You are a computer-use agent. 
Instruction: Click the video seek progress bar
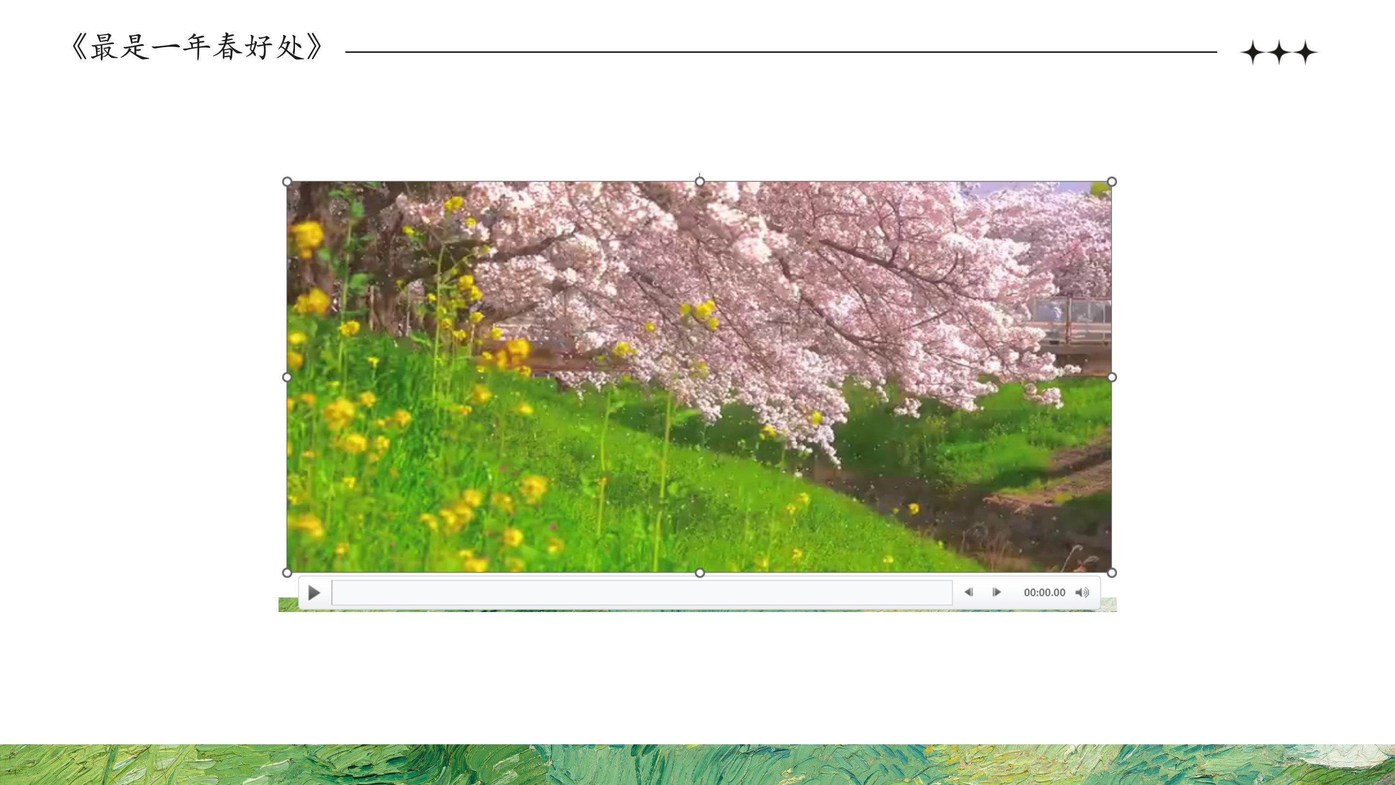point(642,593)
